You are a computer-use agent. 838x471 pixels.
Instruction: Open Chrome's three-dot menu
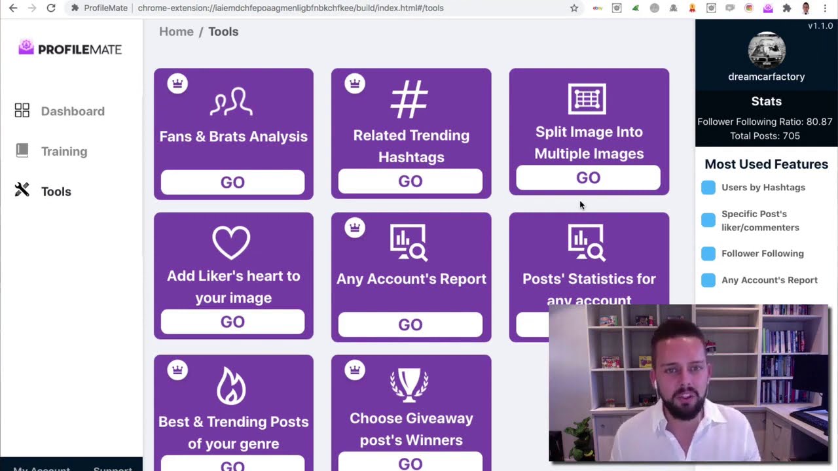[x=825, y=8]
